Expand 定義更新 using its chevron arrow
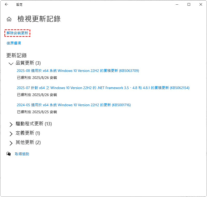Screen dimensions: 207x197 point(11,134)
